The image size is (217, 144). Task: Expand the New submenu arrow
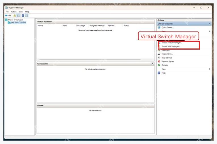[210, 31]
